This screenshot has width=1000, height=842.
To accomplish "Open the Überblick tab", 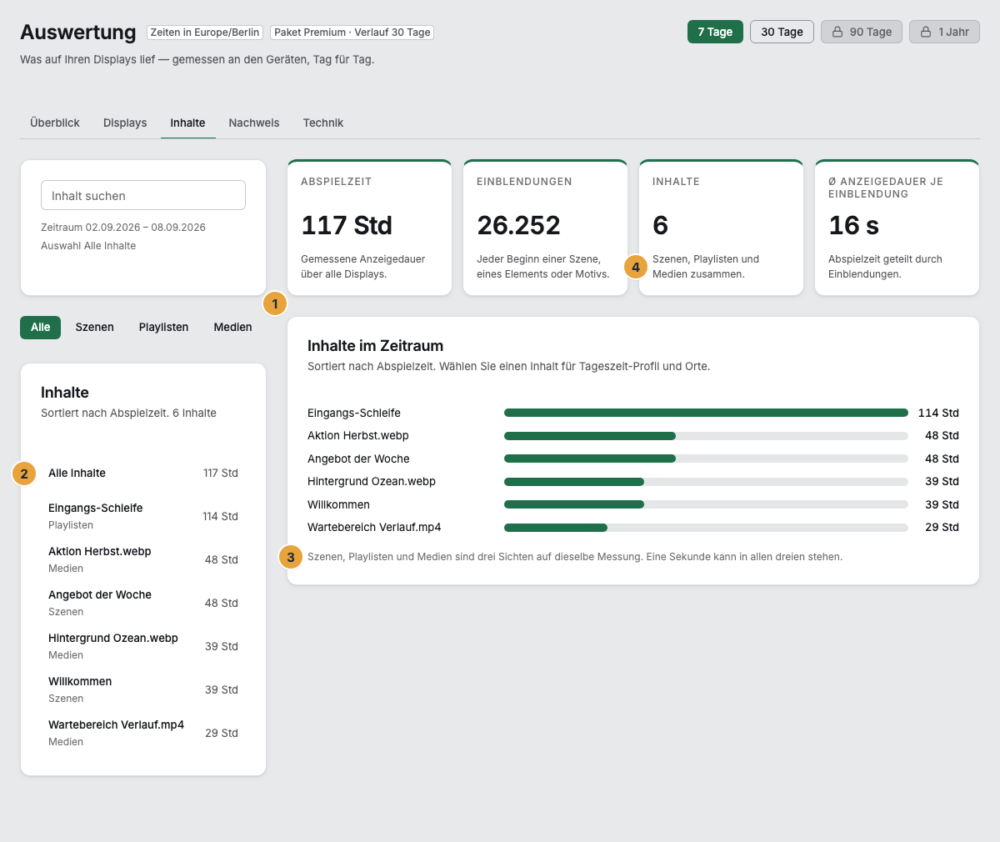I will coord(55,123).
